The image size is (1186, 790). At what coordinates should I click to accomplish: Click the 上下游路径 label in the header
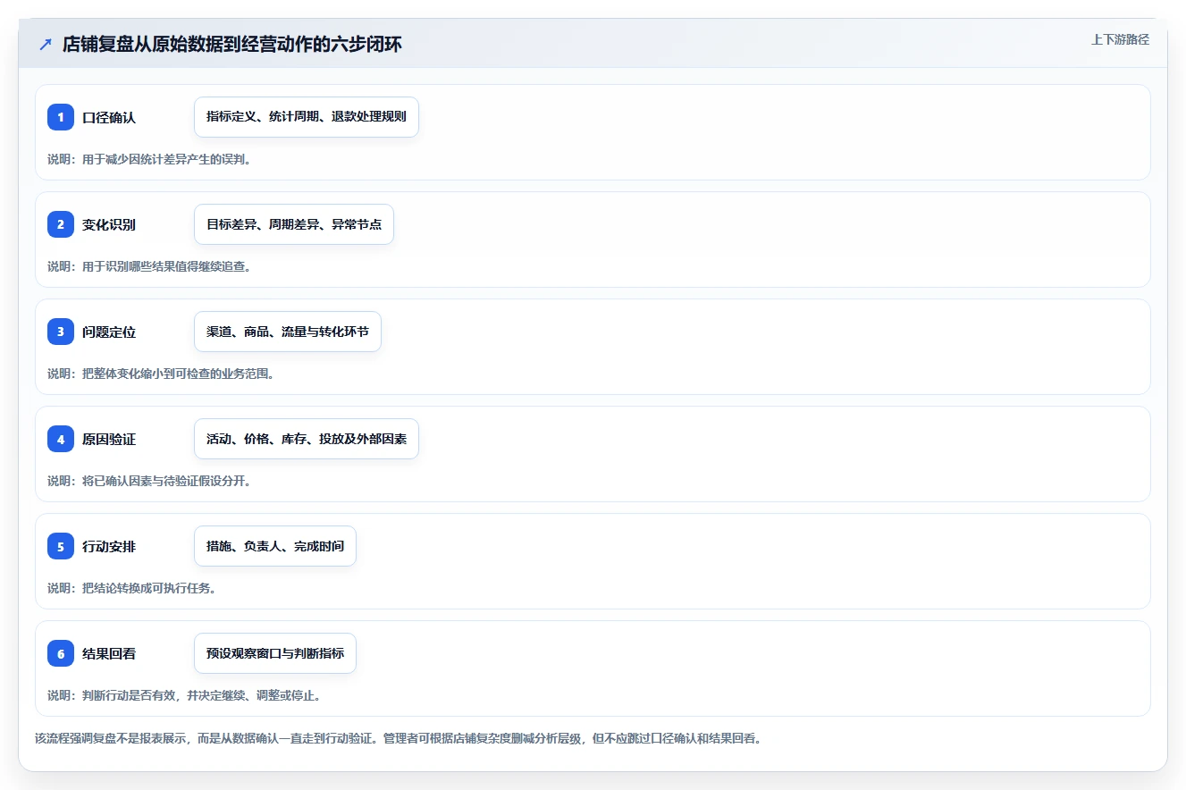tap(1120, 40)
